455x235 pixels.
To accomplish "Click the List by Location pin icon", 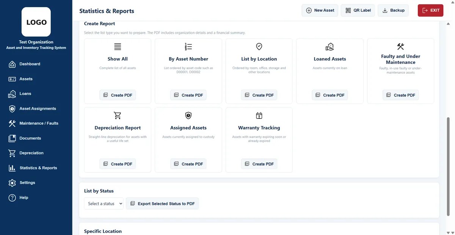I will click(x=259, y=47).
